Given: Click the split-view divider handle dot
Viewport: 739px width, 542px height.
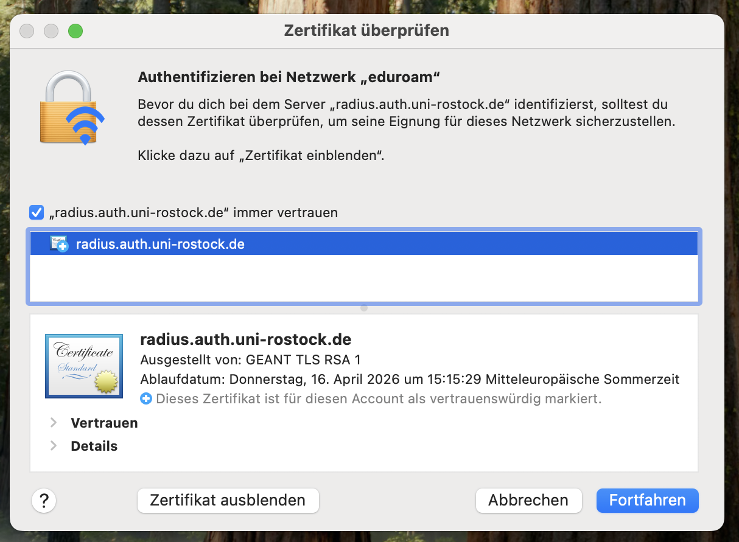Looking at the screenshot, I should click(364, 308).
